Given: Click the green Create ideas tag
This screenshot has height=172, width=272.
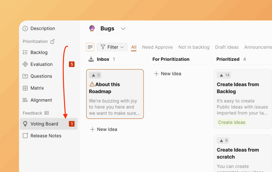Looking at the screenshot, I should 232,122.
